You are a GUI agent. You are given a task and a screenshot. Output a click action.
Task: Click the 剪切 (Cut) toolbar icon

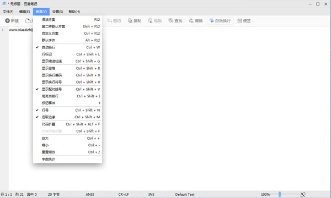point(110,20)
